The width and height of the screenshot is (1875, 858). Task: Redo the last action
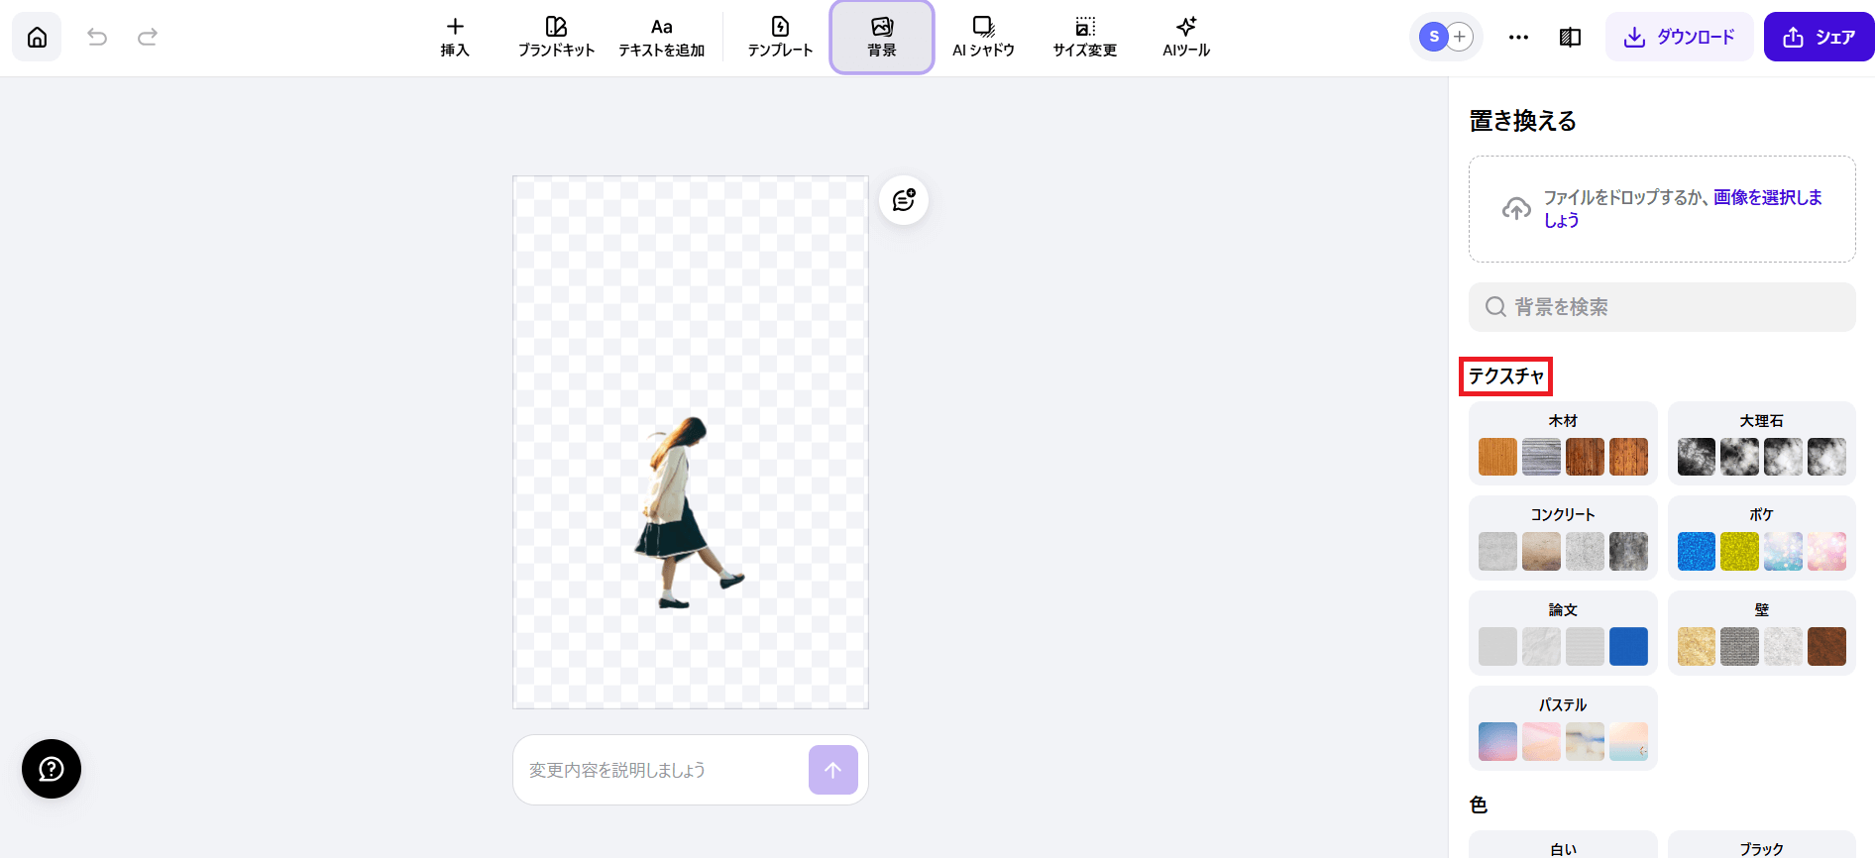point(148,38)
